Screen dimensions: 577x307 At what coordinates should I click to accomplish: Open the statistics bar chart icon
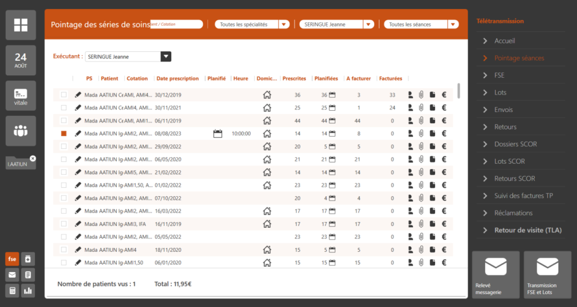click(28, 291)
